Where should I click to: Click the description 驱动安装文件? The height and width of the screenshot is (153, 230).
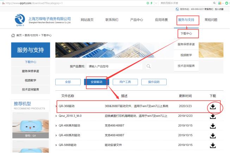click(x=113, y=145)
